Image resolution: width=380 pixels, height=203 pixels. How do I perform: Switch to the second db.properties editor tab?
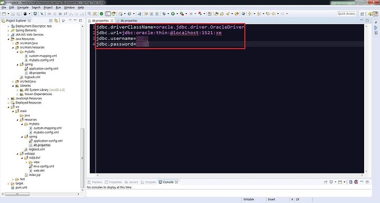point(127,21)
